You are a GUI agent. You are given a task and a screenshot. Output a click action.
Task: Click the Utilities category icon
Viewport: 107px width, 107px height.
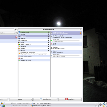pyautogui.click(x=19, y=51)
